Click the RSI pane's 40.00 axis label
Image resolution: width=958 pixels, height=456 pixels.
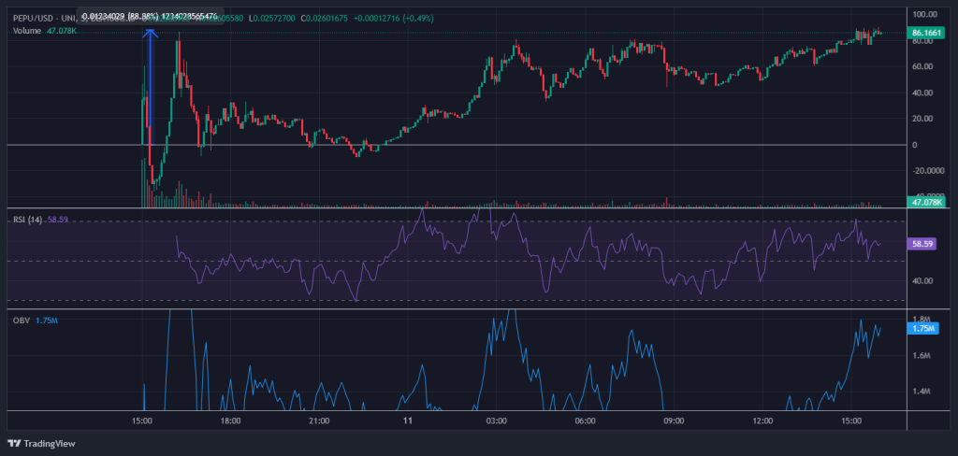[922, 281]
